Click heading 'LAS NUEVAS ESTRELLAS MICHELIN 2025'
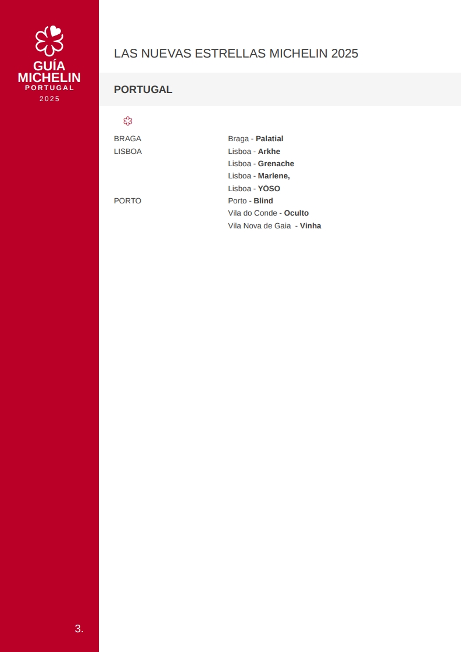This screenshot has height=652, width=461. [x=236, y=53]
